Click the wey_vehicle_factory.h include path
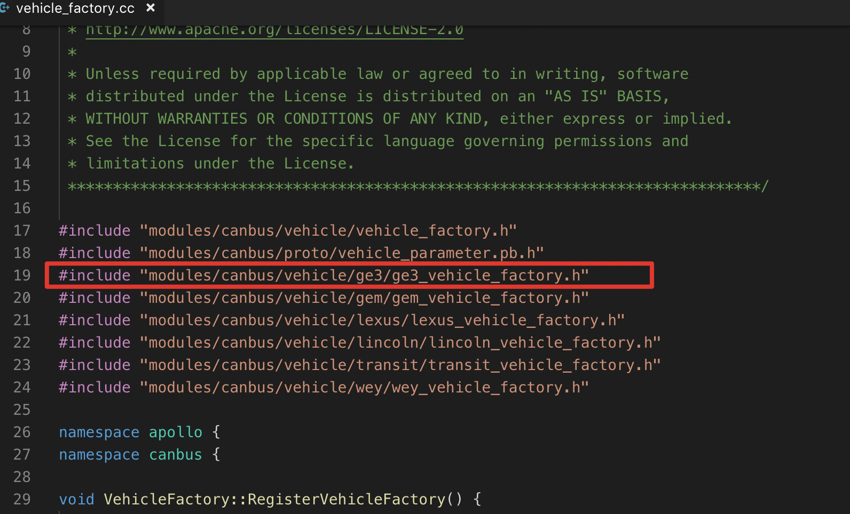The height and width of the screenshot is (514, 850). click(364, 388)
